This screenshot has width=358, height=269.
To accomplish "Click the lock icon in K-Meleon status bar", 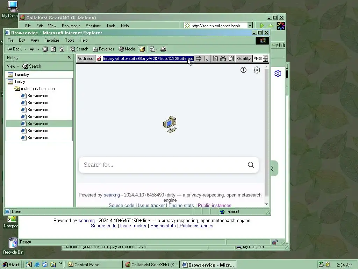I will [x=275, y=242].
